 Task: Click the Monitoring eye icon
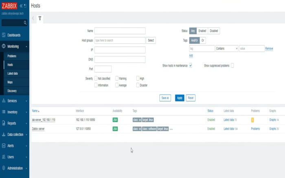4,46
